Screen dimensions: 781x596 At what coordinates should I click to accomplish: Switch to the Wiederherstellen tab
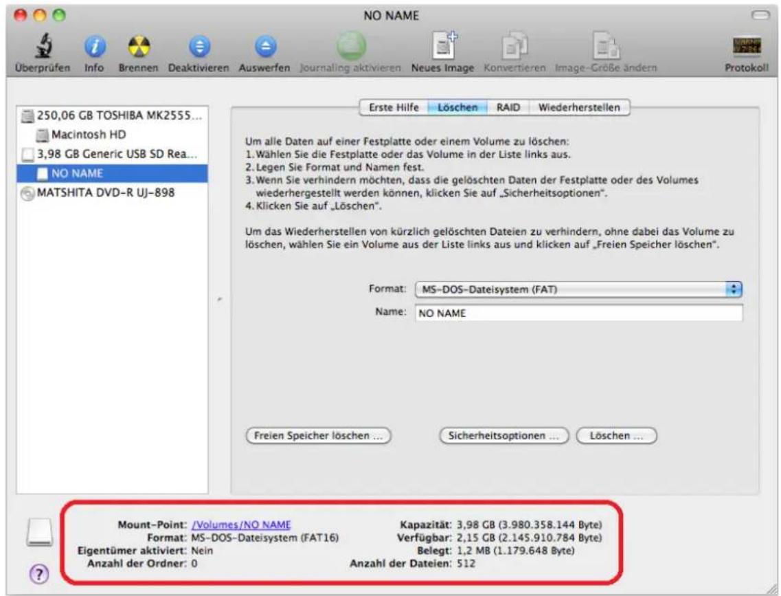(x=579, y=108)
